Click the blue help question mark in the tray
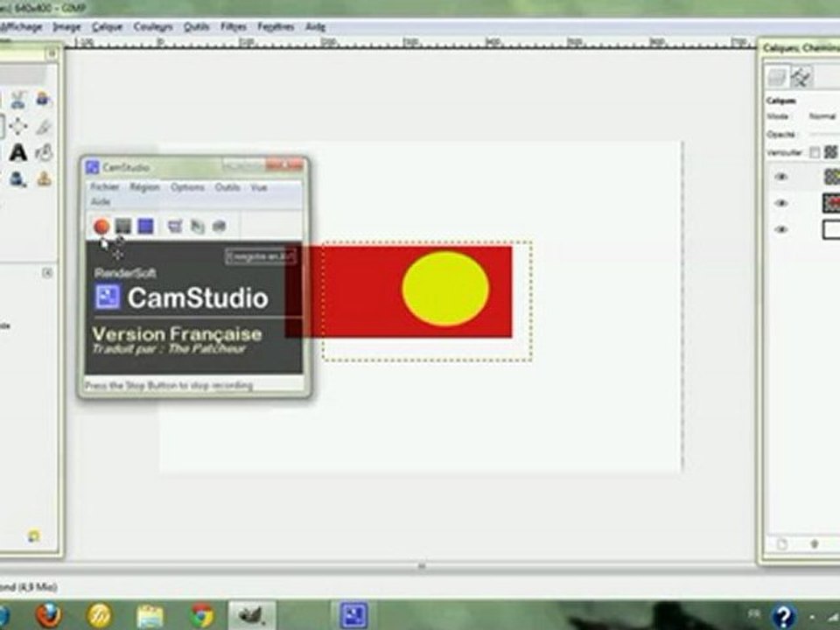 point(782,616)
